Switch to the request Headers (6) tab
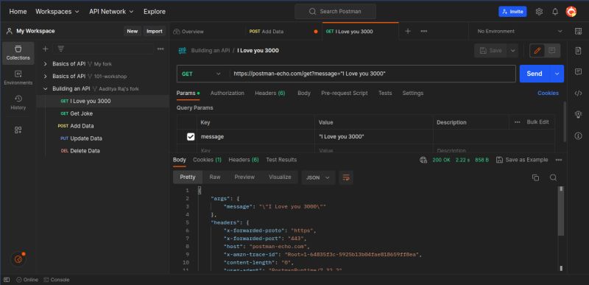This screenshot has height=285, width=589. pyautogui.click(x=270, y=93)
